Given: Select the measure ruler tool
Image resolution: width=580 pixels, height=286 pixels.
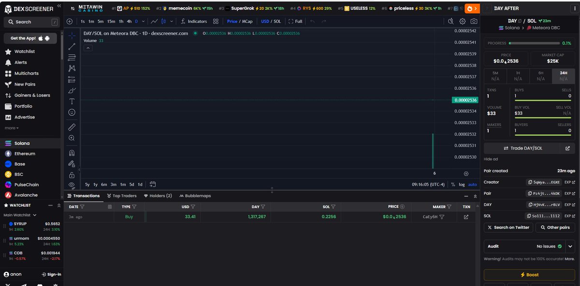Looking at the screenshot, I should [72, 127].
